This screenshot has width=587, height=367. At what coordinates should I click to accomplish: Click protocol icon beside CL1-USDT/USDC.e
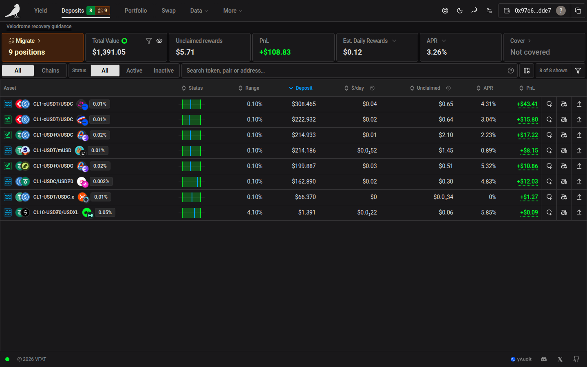click(x=83, y=197)
